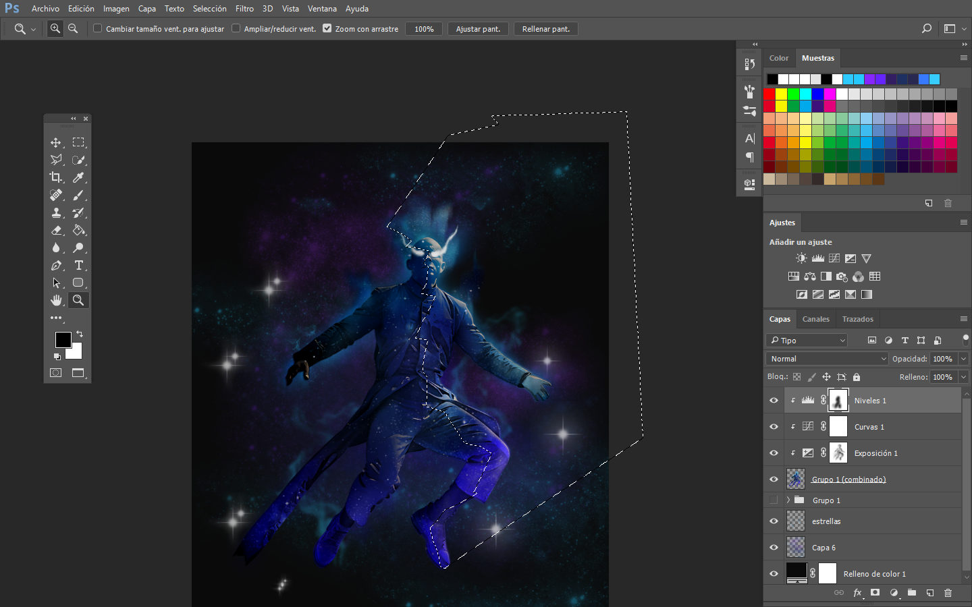Select the Path Selection tool
The width and height of the screenshot is (972, 607).
point(56,283)
